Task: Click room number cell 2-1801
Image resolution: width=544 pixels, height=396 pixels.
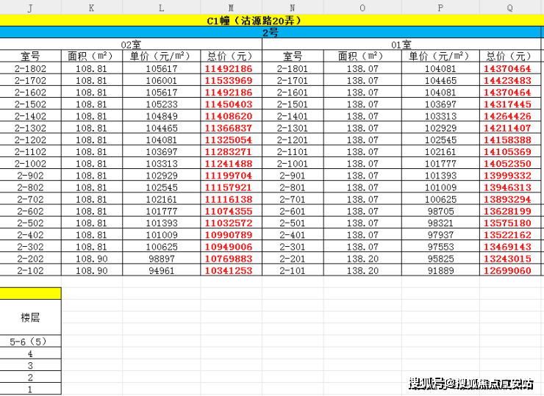Action: pyautogui.click(x=293, y=68)
